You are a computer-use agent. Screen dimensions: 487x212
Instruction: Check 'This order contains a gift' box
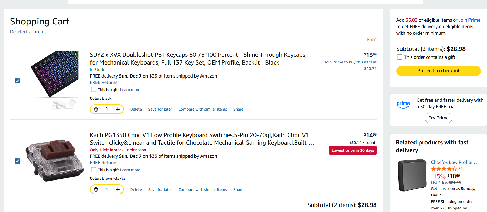pos(399,57)
